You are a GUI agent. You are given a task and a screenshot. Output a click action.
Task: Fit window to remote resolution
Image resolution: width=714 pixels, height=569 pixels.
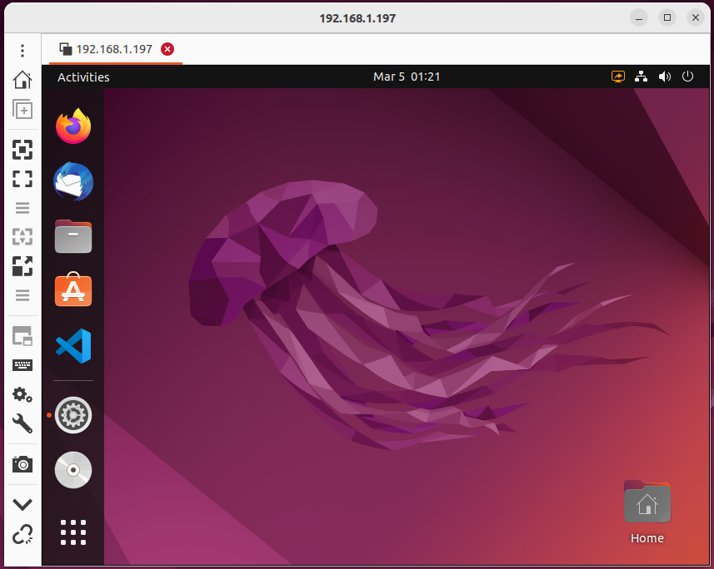tap(22, 150)
